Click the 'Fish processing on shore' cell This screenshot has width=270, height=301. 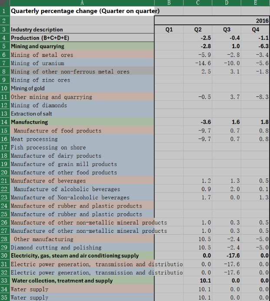[48, 147]
